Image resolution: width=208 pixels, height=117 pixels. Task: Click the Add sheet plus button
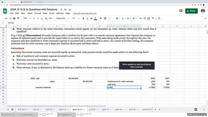8,110
